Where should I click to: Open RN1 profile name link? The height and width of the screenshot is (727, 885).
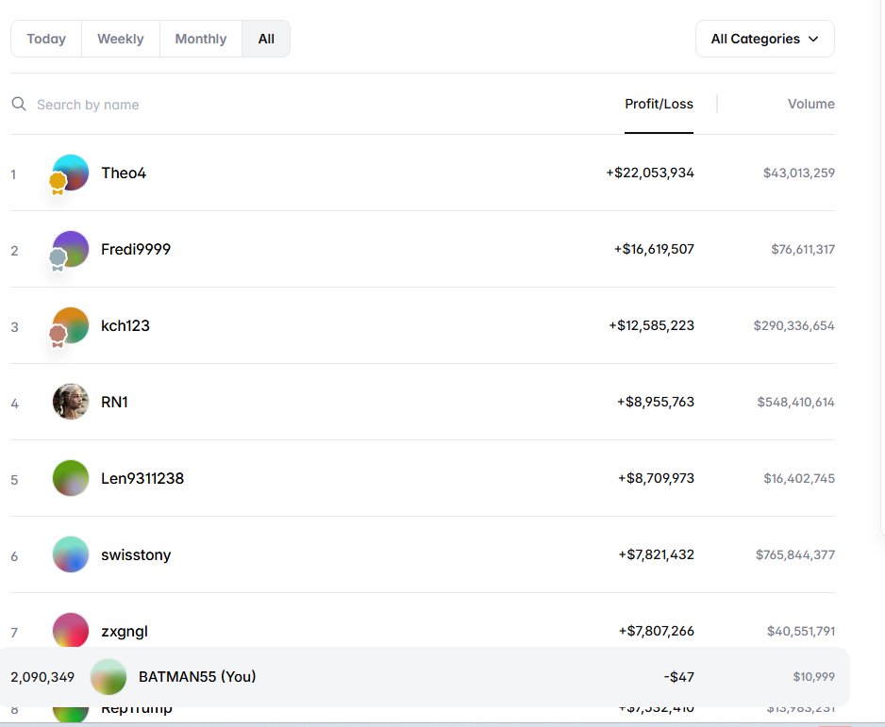click(114, 402)
